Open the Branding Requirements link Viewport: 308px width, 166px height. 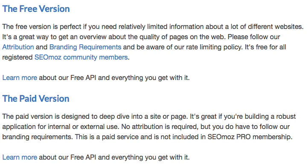[85, 47]
